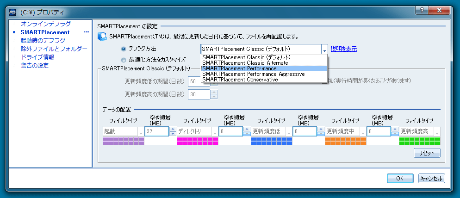The image size is (460, 198).
Task: Open the 更新頻度中 file type dropdown
Action: point(363,132)
